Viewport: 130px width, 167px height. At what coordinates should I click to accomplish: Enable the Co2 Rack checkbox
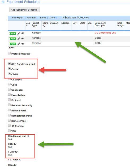(x=9, y=79)
